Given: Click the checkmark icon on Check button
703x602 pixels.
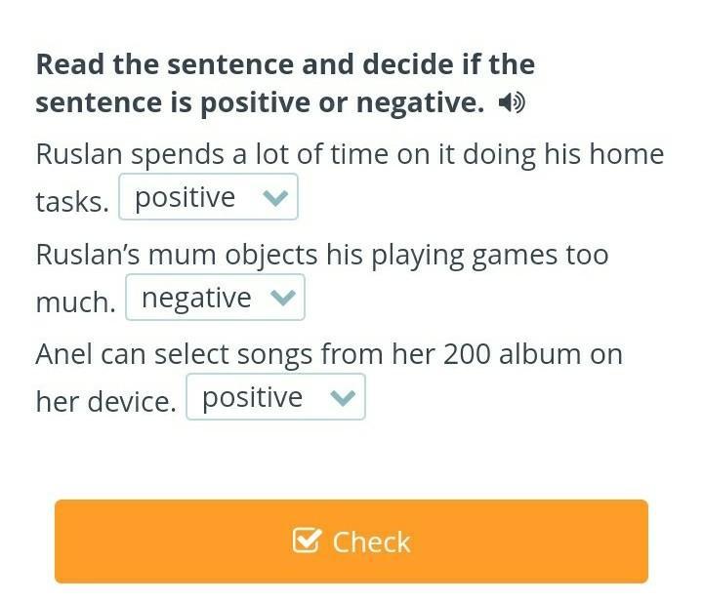Looking at the screenshot, I should [x=308, y=541].
